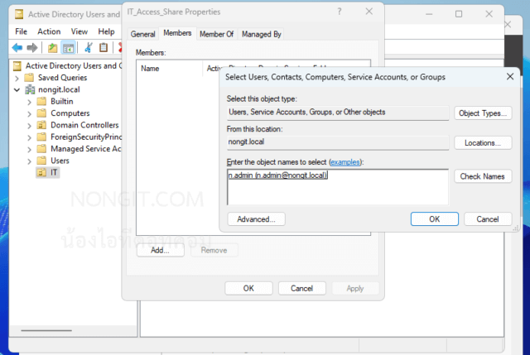
Task: Collapse the nongit.local domain node
Action: point(17,90)
